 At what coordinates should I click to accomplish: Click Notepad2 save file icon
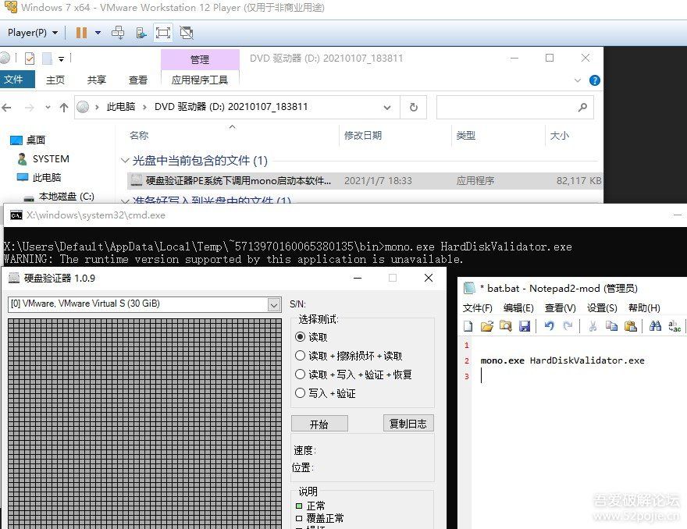(525, 326)
